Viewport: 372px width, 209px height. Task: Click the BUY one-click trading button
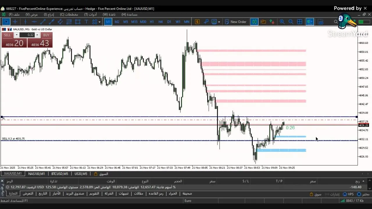40,40
